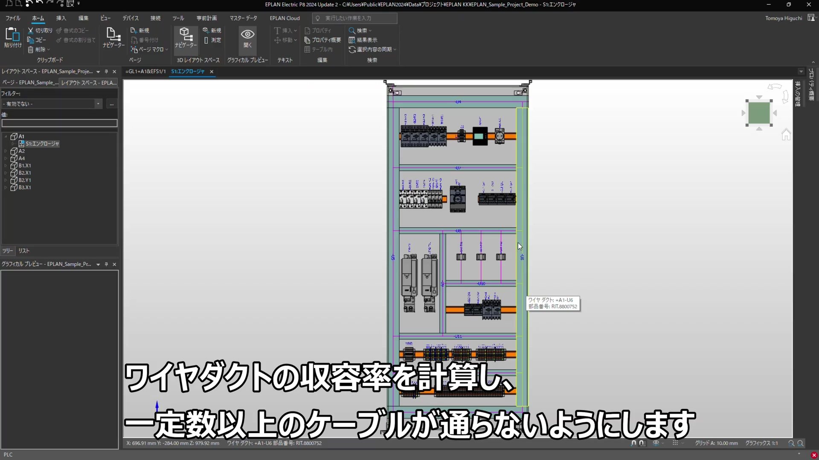The height and width of the screenshot is (460, 819).
Task: Select S1:エンクロージャ tree item
Action: [x=42, y=144]
